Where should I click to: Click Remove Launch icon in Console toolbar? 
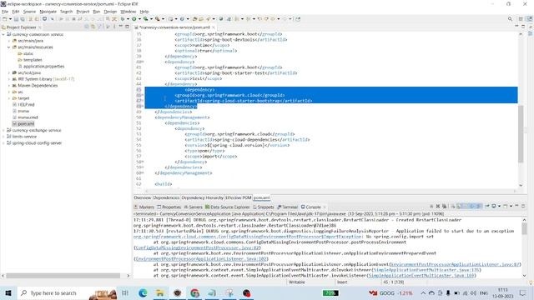coord(438,207)
